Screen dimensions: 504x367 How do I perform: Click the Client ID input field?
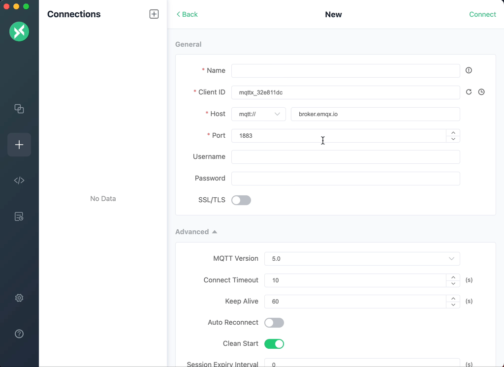pyautogui.click(x=346, y=92)
